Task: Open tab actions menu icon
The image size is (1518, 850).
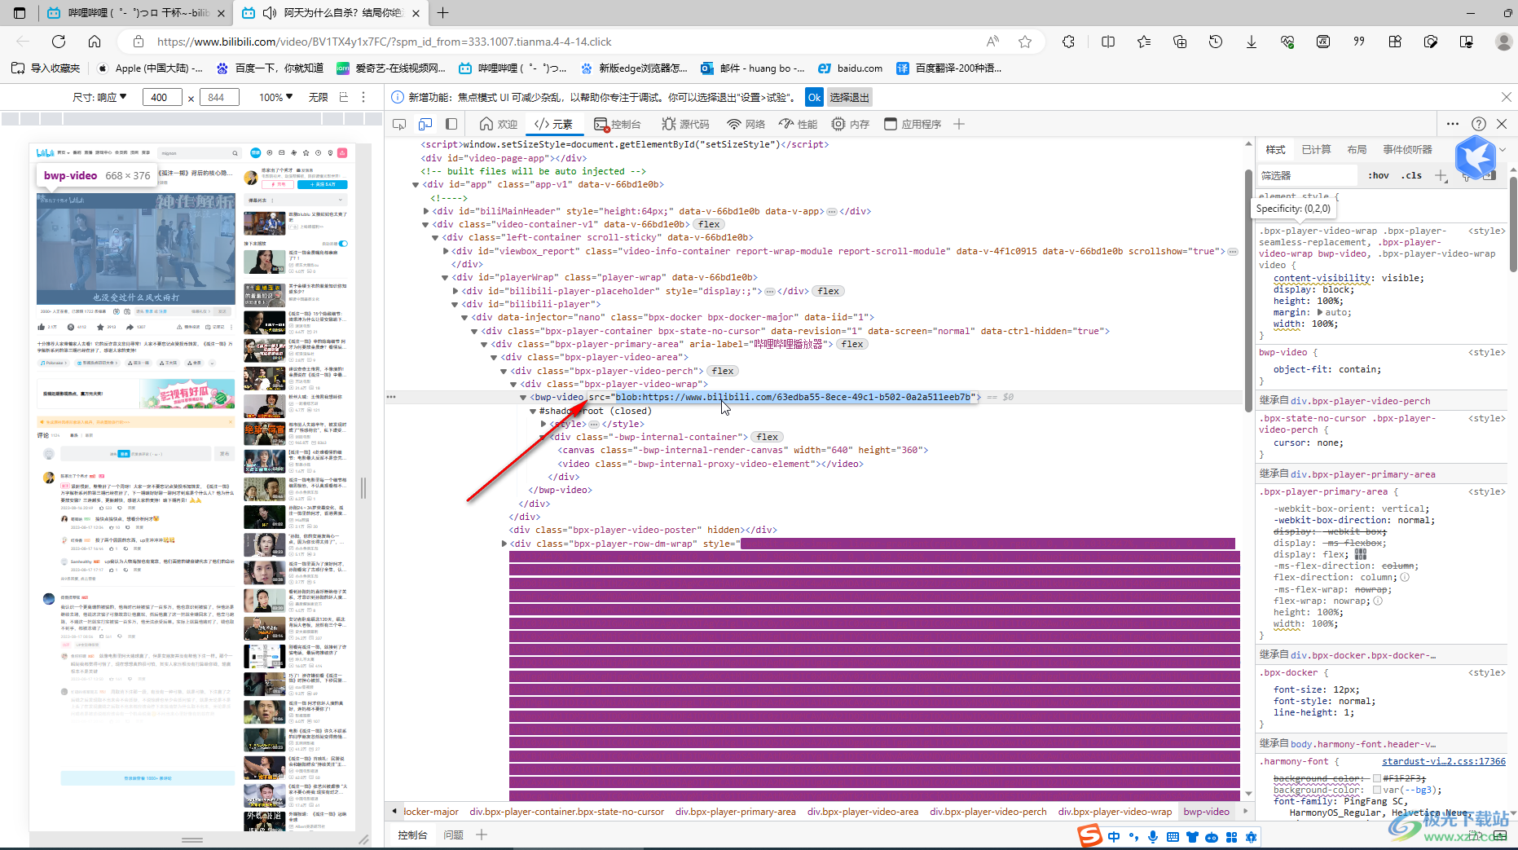Action: [20, 12]
